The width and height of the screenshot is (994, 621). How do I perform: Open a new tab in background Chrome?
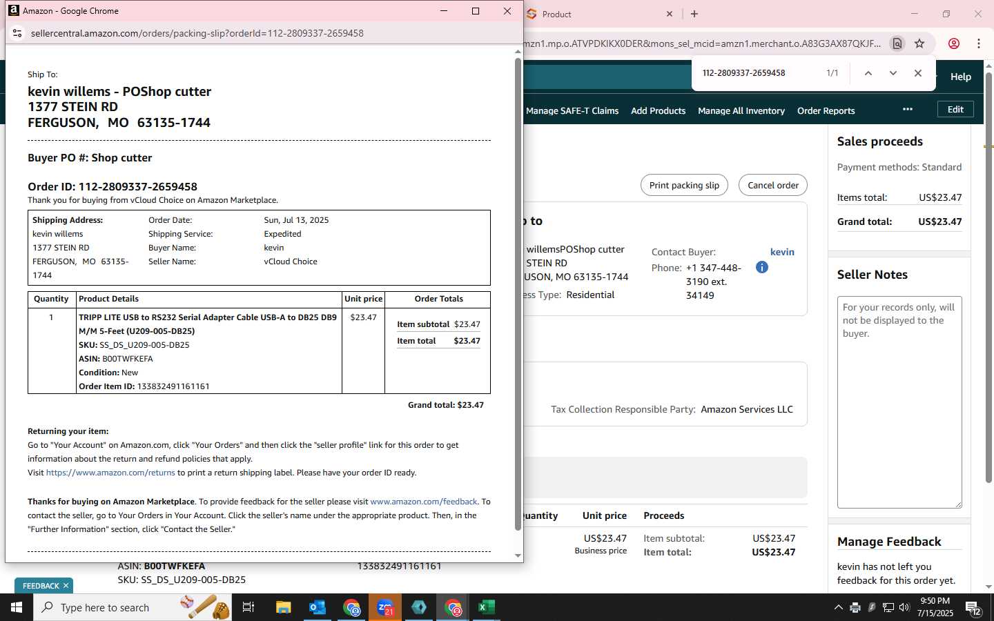tap(694, 14)
